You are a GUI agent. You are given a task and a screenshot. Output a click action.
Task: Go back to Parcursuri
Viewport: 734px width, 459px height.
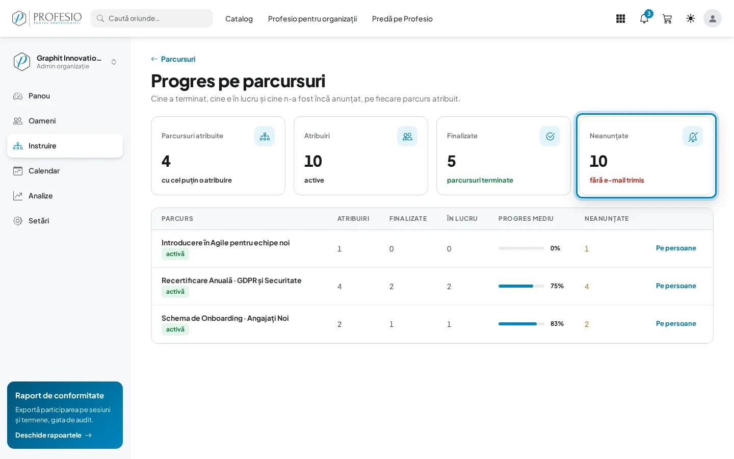coord(173,59)
